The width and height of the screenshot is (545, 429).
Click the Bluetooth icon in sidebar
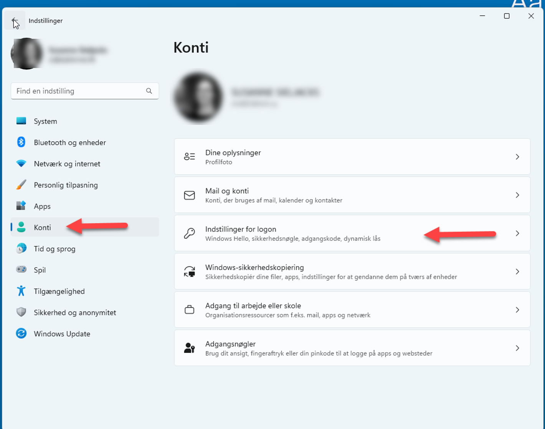21,142
